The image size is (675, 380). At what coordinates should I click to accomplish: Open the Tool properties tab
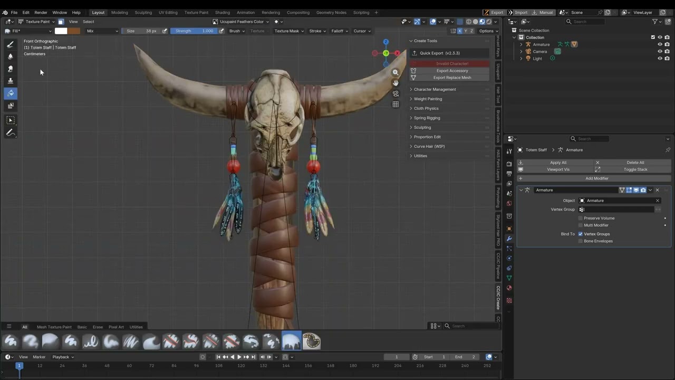tap(509, 151)
